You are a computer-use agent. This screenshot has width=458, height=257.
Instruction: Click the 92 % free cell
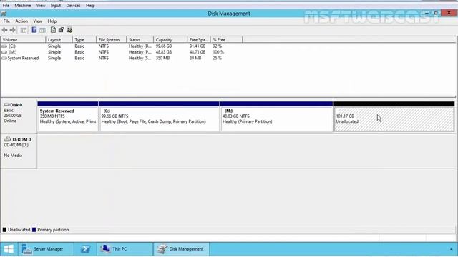(x=218, y=46)
